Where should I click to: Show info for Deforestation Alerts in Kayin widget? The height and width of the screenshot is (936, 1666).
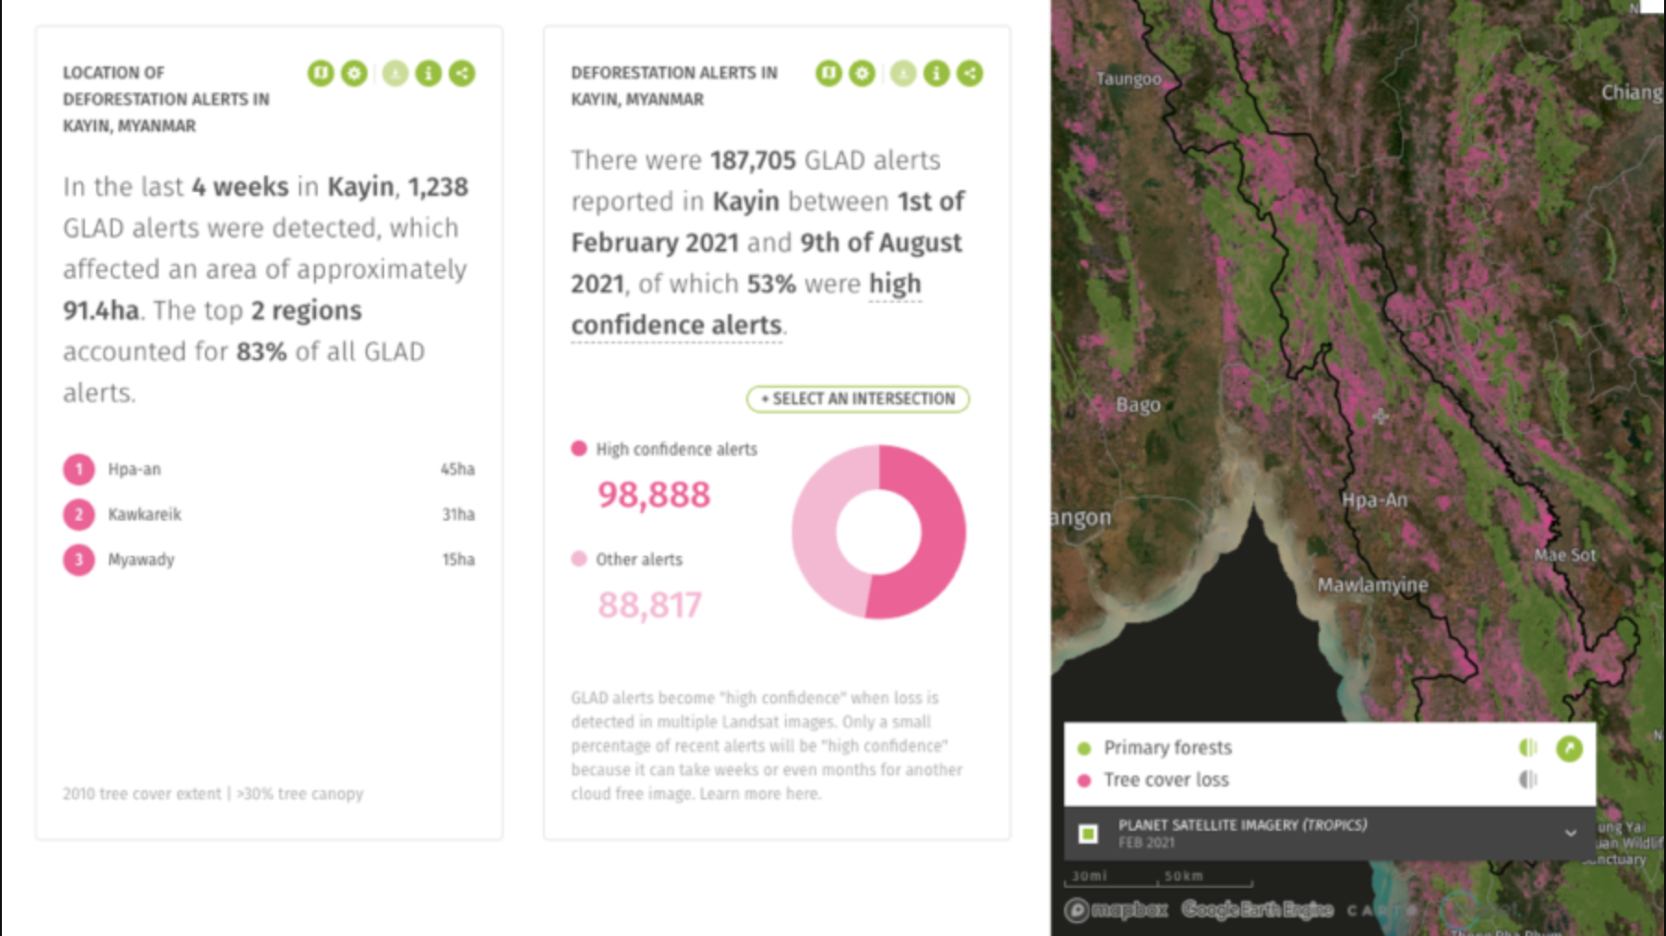[x=936, y=73]
